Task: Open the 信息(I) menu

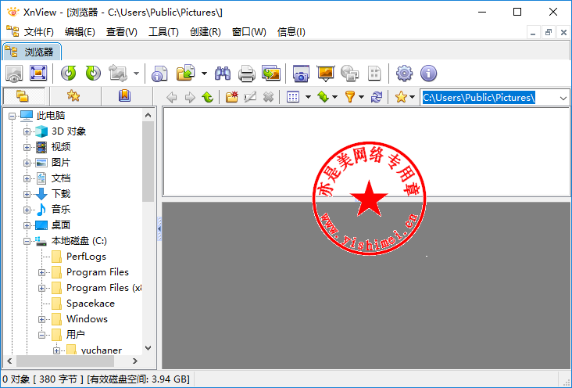Action: tap(291, 32)
